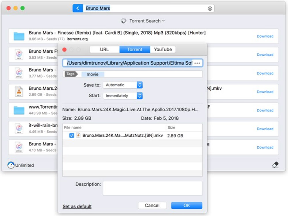The width and height of the screenshot is (288, 216).
Task: Click MPEG4 icon of 4.10 MB result
Action: pyautogui.click(x=19, y=147)
